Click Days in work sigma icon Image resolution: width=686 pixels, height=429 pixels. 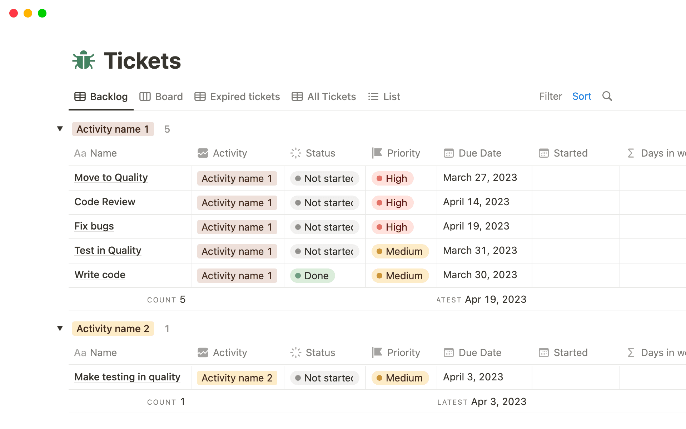[x=631, y=153]
